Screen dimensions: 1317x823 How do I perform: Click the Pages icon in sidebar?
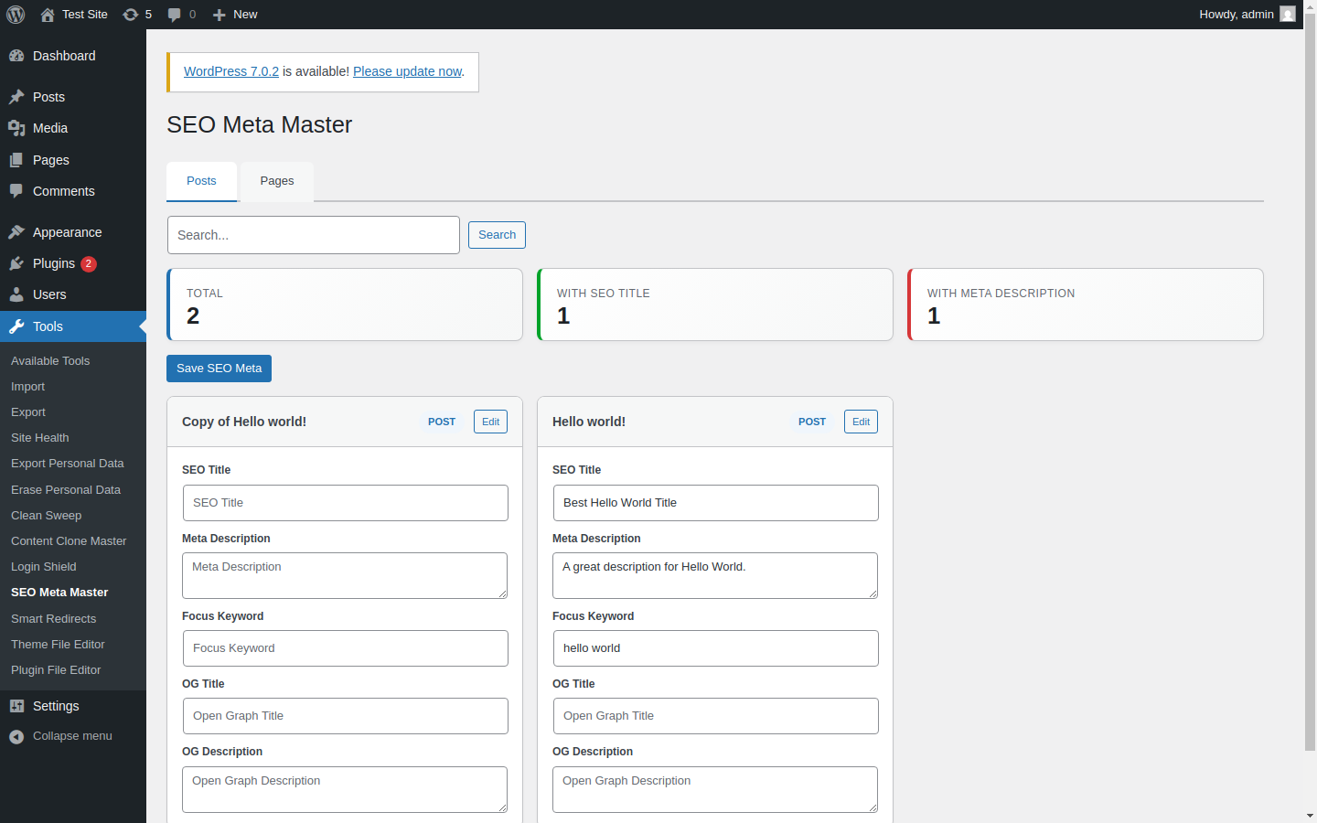[16, 160]
